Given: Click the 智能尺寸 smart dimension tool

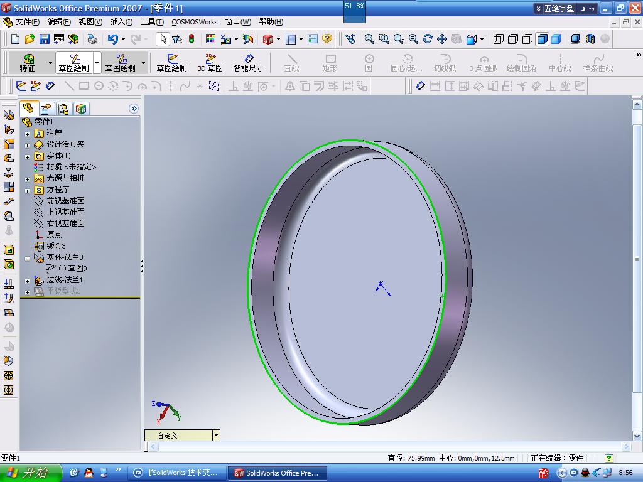Looking at the screenshot, I should point(248,63).
